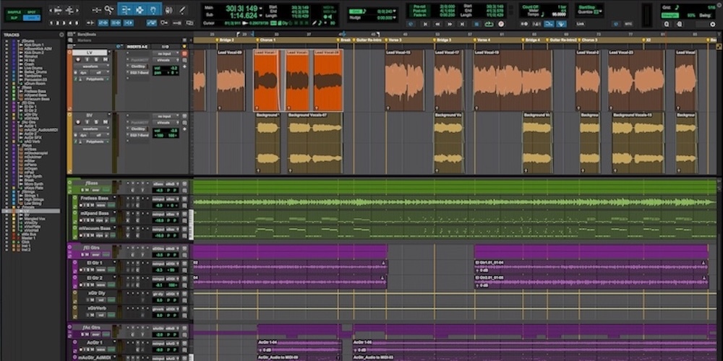
Task: Open LV track waveform view selector
Action: 91,66
